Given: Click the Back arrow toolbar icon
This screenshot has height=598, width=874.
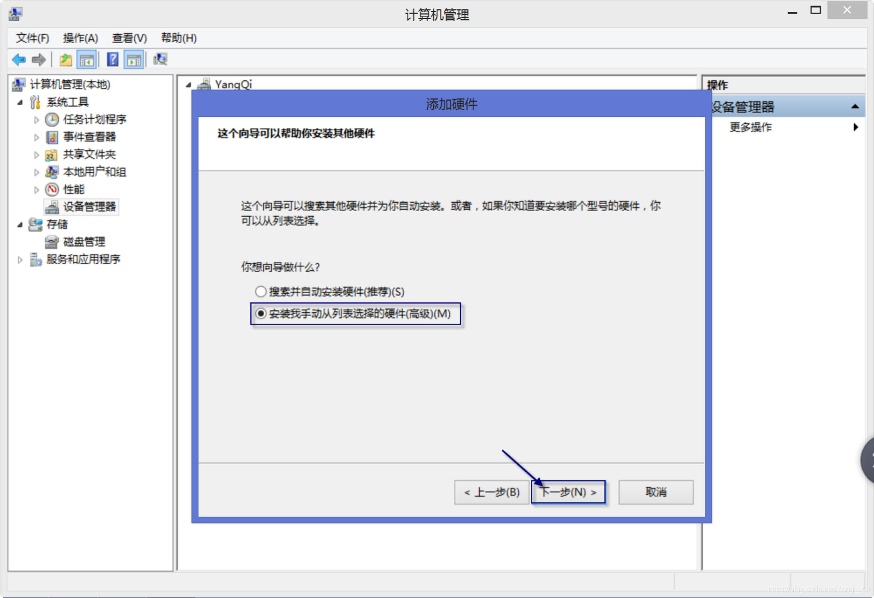Looking at the screenshot, I should (19, 60).
